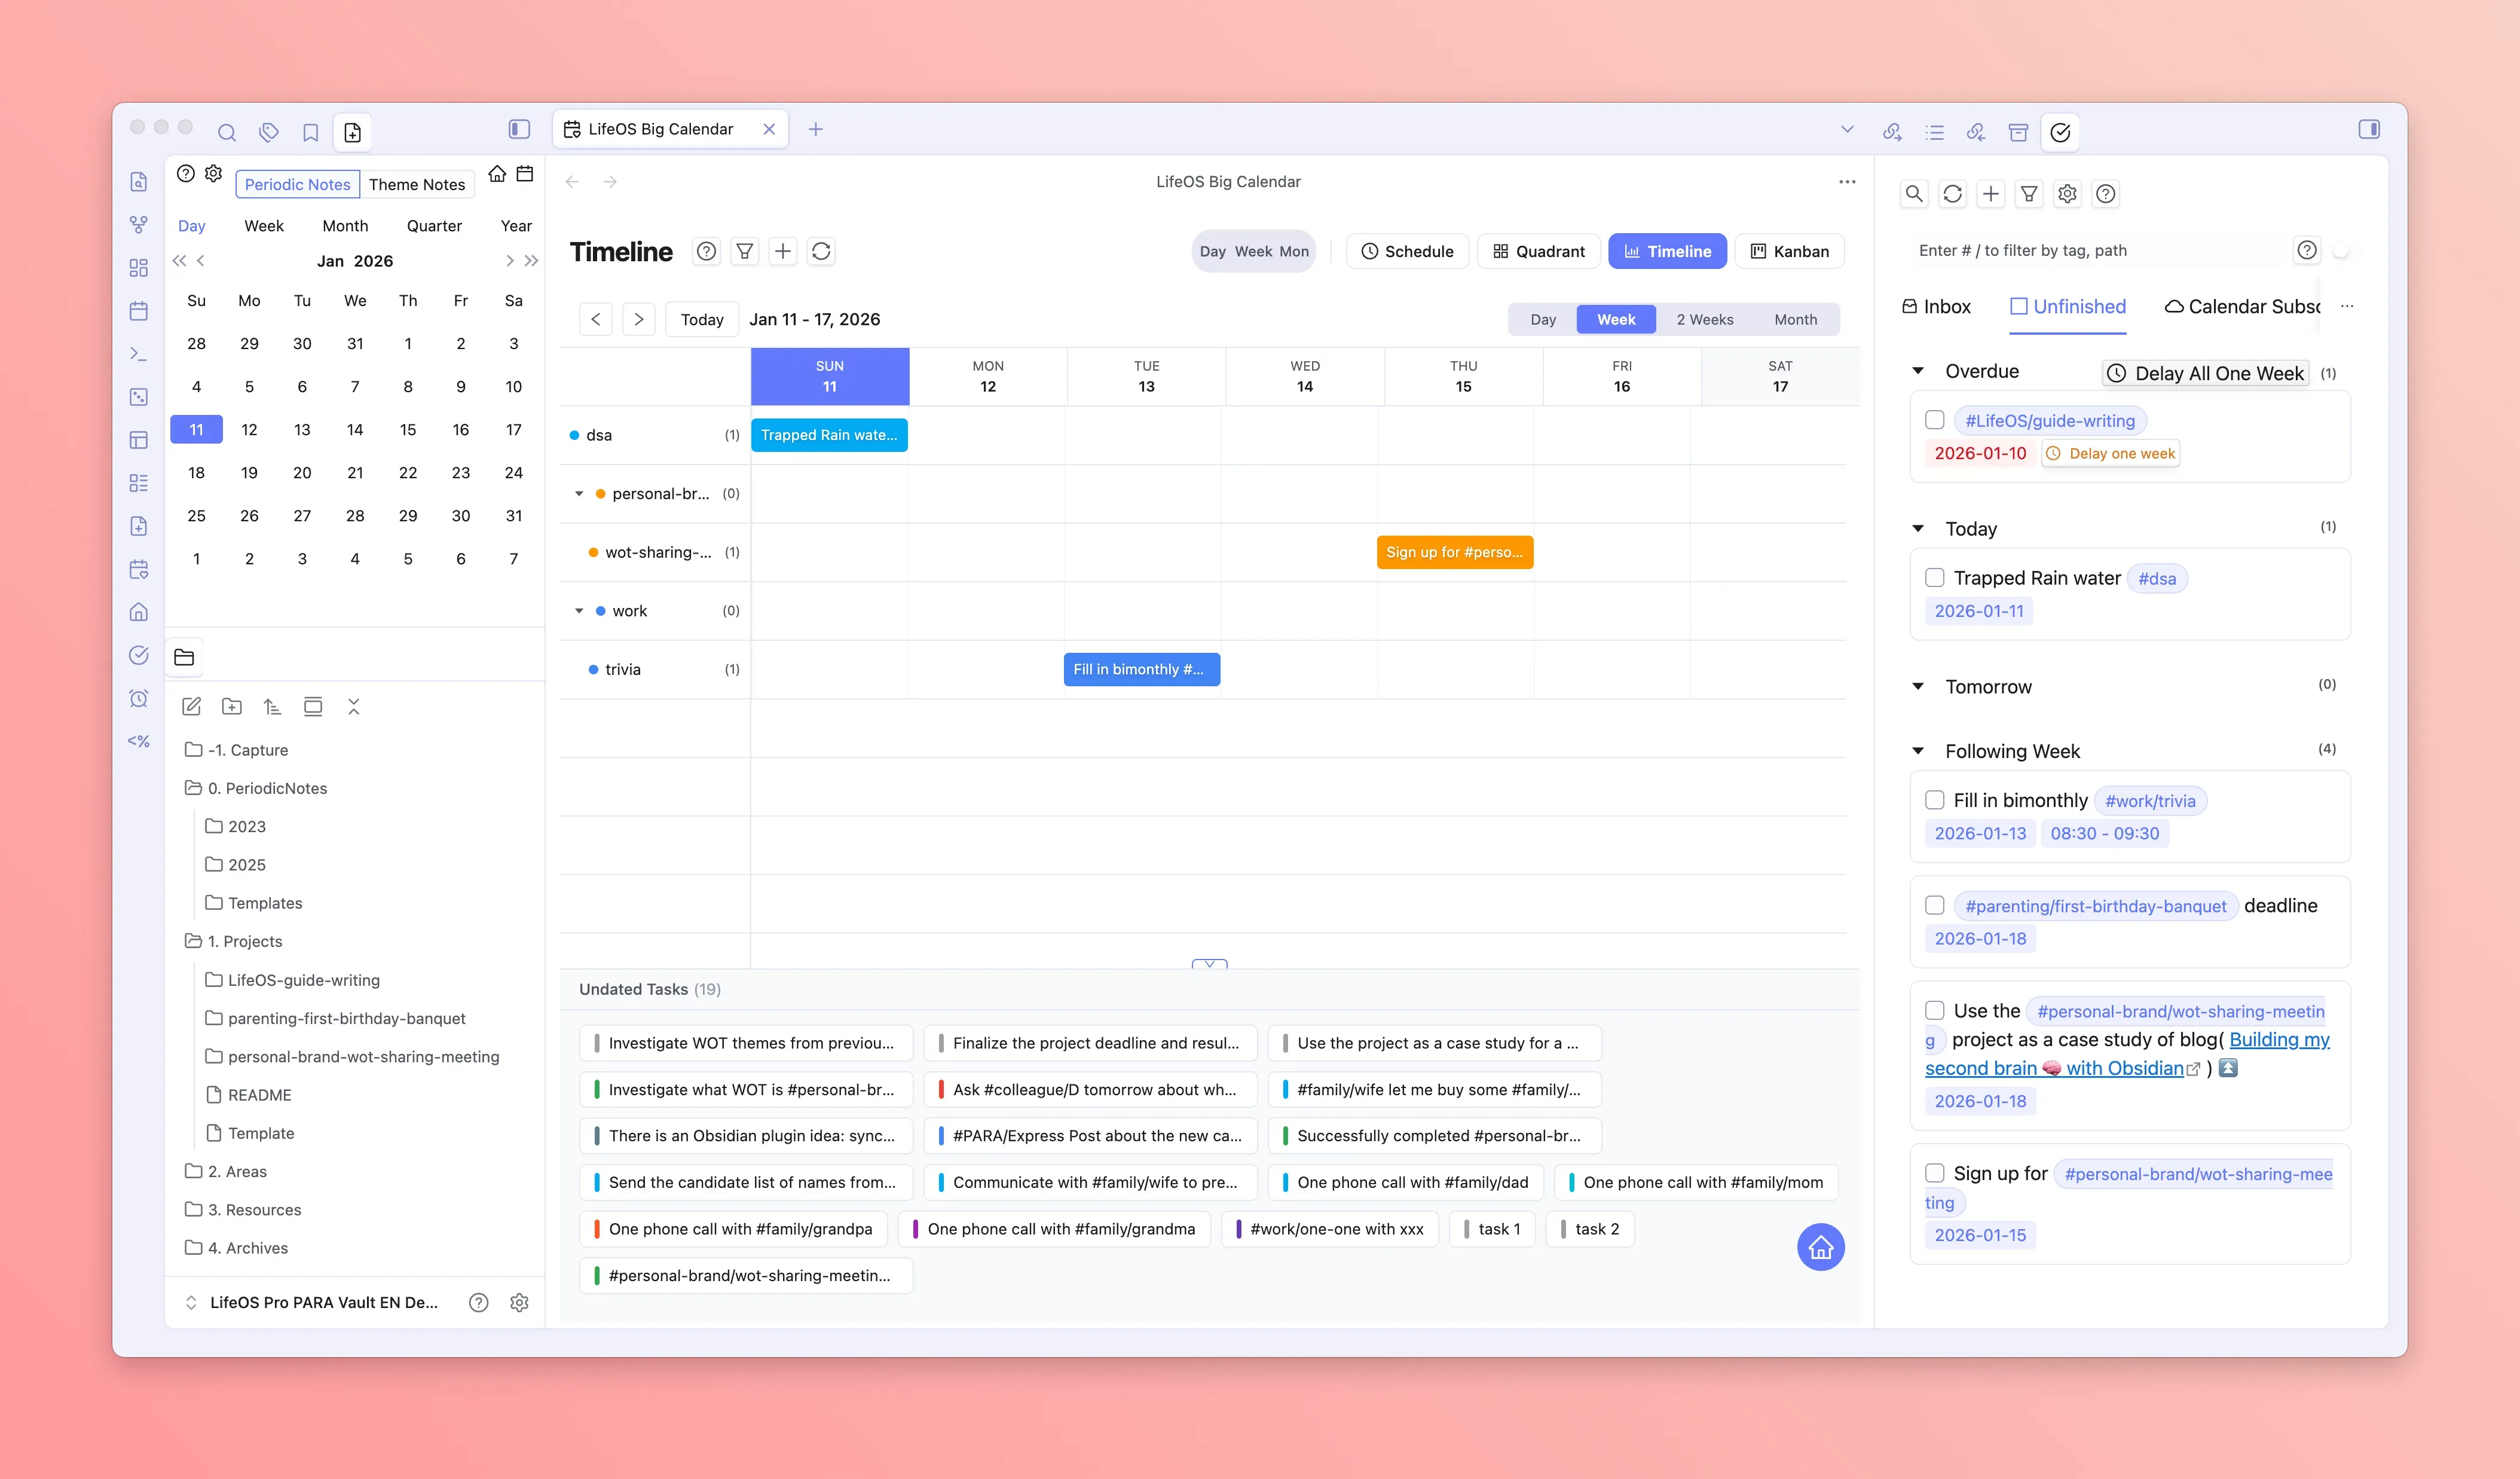Image resolution: width=2520 pixels, height=1479 pixels.
Task: Check the Fill in bimonthly task checkbox
Action: (1934, 800)
